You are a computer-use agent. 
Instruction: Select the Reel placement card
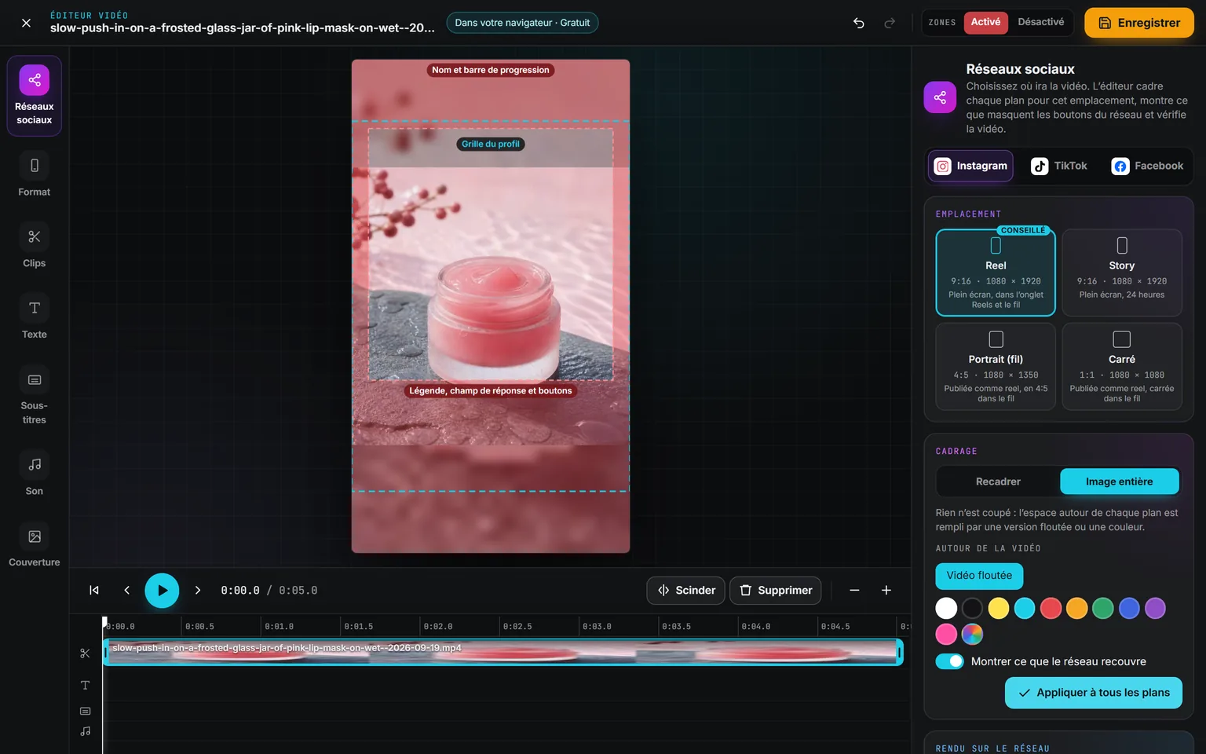(996, 273)
